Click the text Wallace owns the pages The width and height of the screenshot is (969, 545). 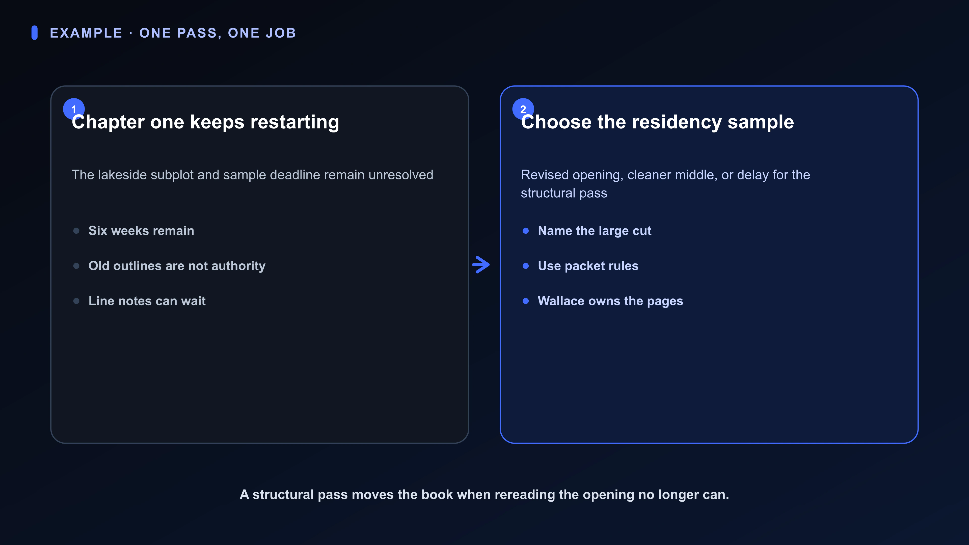click(x=610, y=301)
